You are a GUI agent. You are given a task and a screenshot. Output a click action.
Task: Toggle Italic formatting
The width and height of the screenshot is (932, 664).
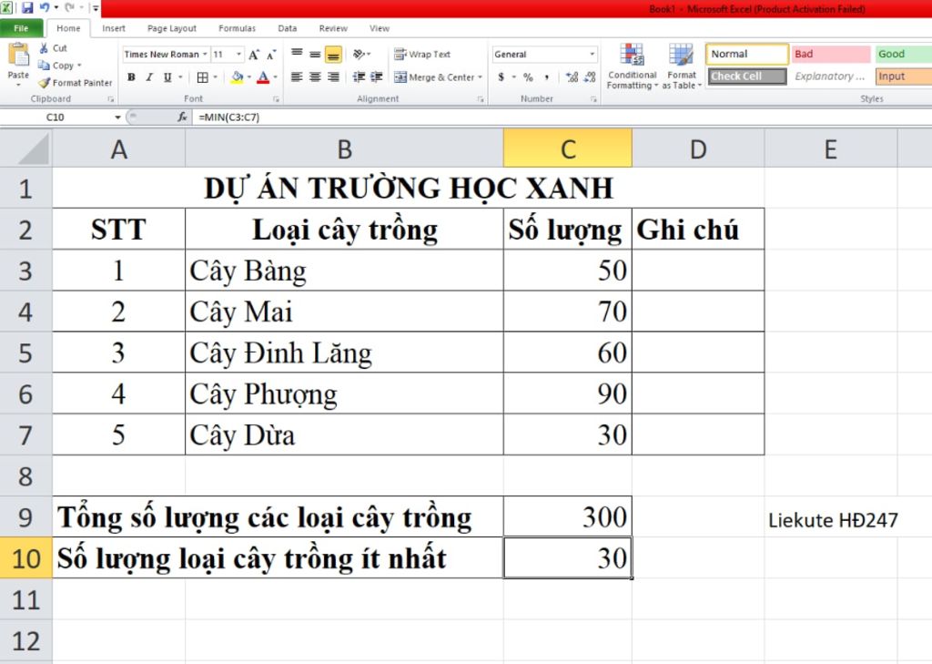coord(149,77)
